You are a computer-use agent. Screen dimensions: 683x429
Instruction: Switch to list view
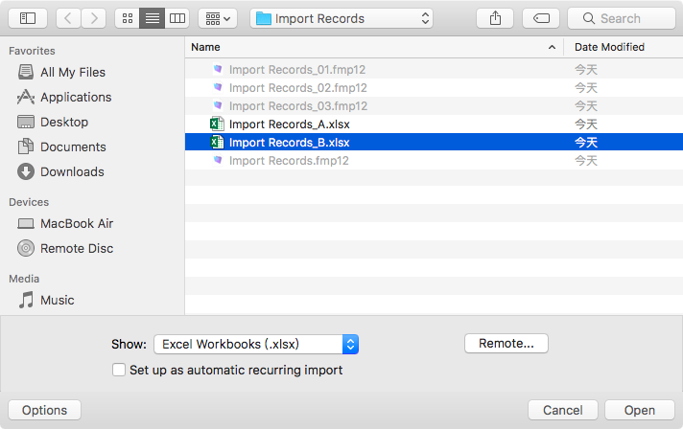(152, 18)
